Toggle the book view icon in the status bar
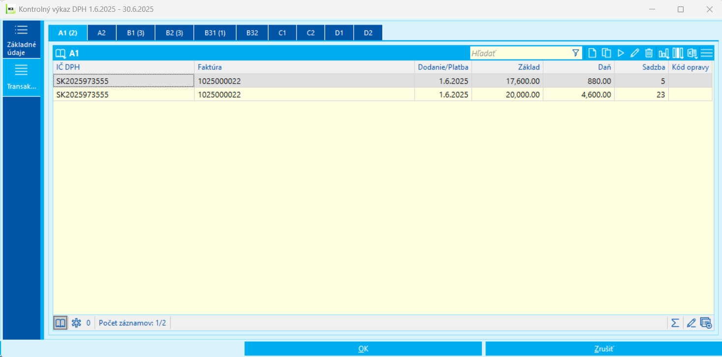Viewport: 722px width, 357px height. point(60,323)
